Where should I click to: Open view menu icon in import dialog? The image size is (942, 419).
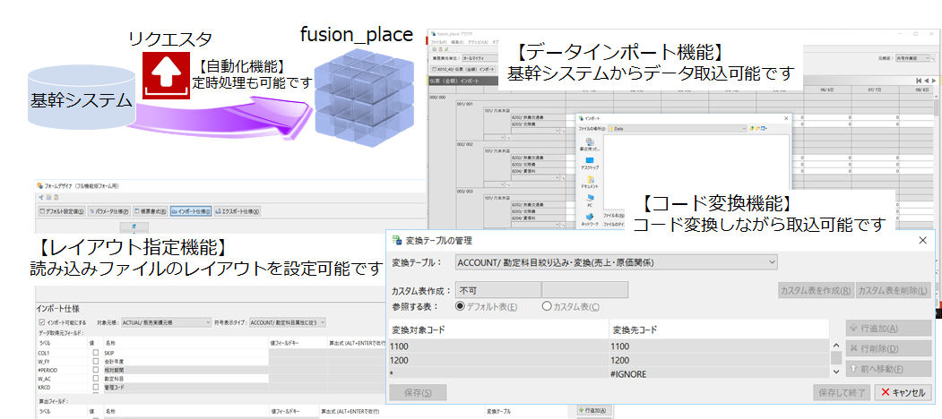pos(764,128)
